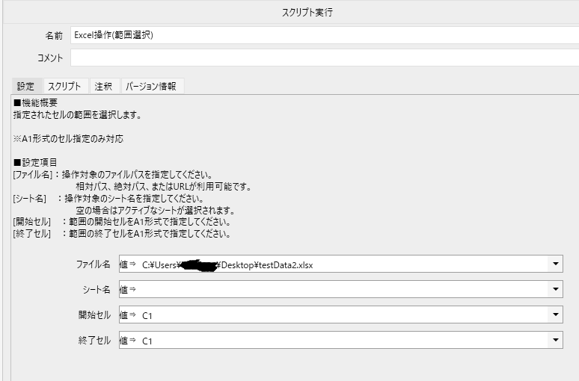Click the 値⇒ indicator in 終了セル row

[x=128, y=341]
